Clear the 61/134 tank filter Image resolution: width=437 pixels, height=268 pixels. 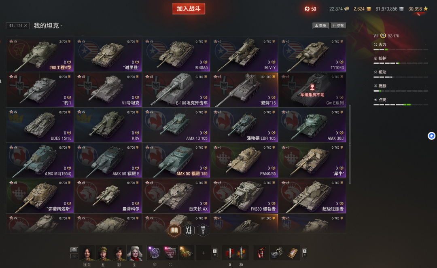coord(25,25)
